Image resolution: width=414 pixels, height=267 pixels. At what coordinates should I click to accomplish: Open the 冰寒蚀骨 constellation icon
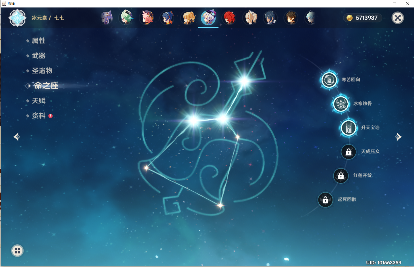tap(341, 104)
